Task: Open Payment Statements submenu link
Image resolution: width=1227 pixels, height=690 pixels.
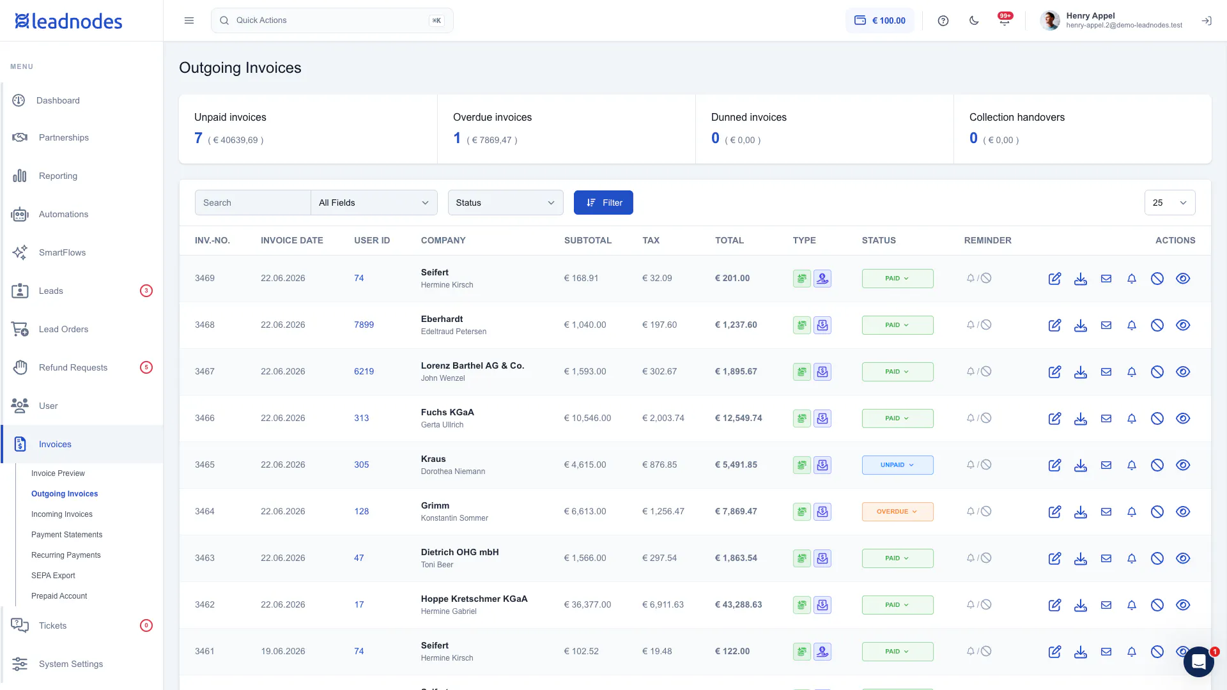Action: [x=66, y=535]
